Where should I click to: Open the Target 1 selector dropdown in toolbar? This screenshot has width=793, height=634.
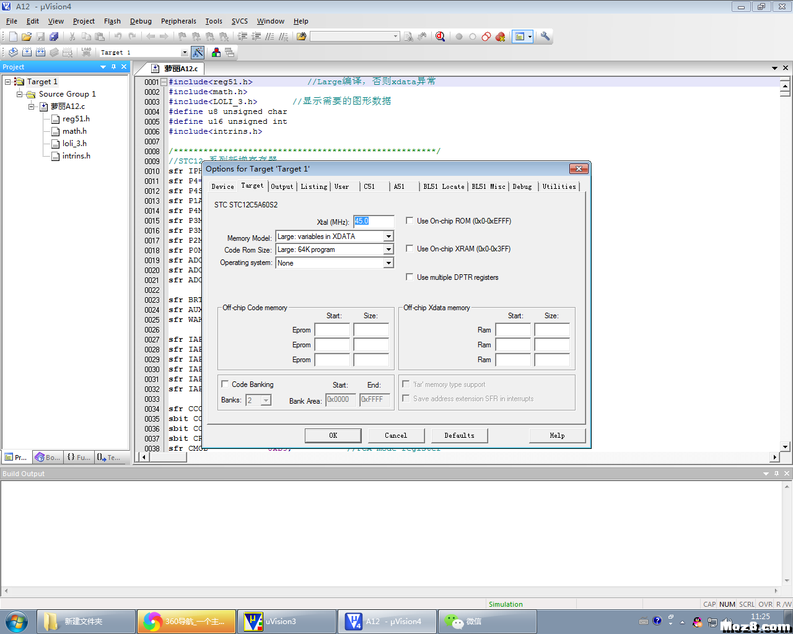coord(184,53)
